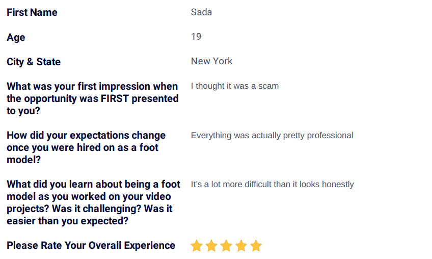The height and width of the screenshot is (259, 432).
Task: Click 'Everything was actually pretty professional' answer
Action: tap(272, 135)
